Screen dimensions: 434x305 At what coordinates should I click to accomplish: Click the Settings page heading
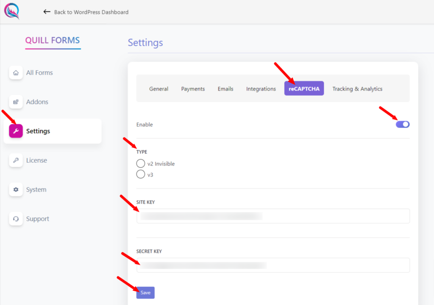tap(145, 43)
